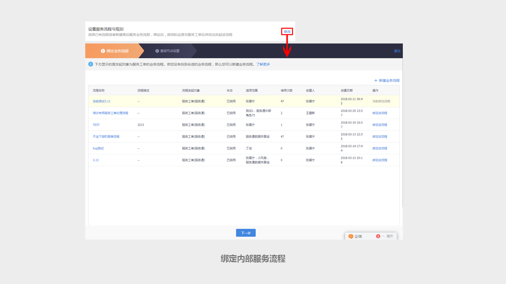This screenshot has height=284, width=506.
Task: Click the 操作 column header
Action: 375,90
